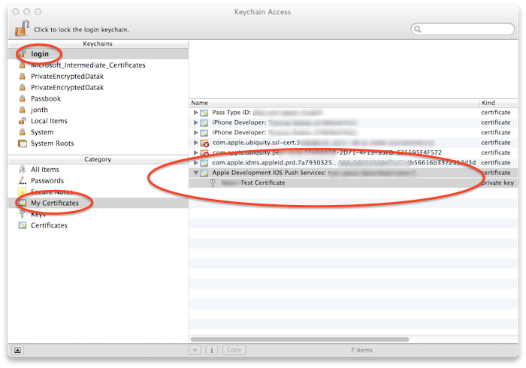The image size is (526, 368).
Task: Click the add item plus button
Action: (195, 350)
